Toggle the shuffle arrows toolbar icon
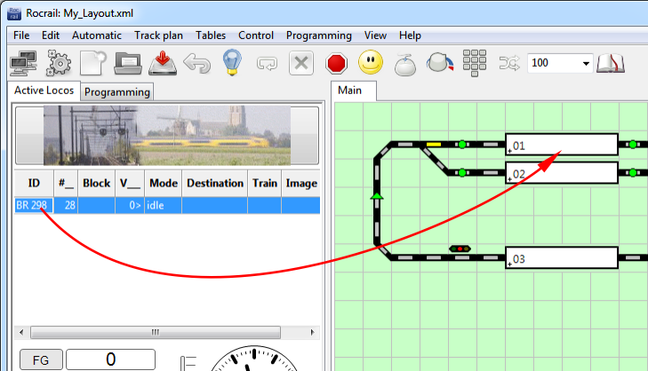The width and height of the screenshot is (648, 371). click(510, 64)
